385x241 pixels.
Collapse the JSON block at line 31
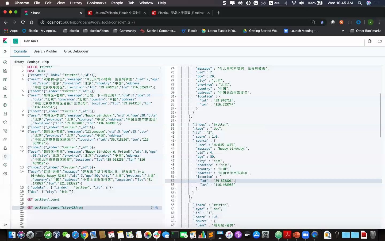click(175, 96)
